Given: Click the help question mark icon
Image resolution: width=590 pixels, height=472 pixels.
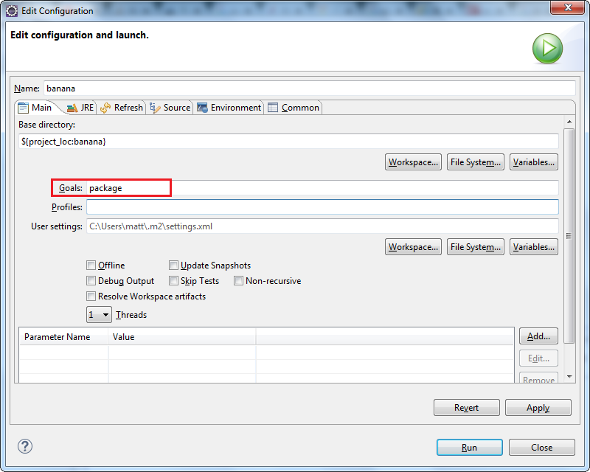Looking at the screenshot, I should click(x=25, y=446).
